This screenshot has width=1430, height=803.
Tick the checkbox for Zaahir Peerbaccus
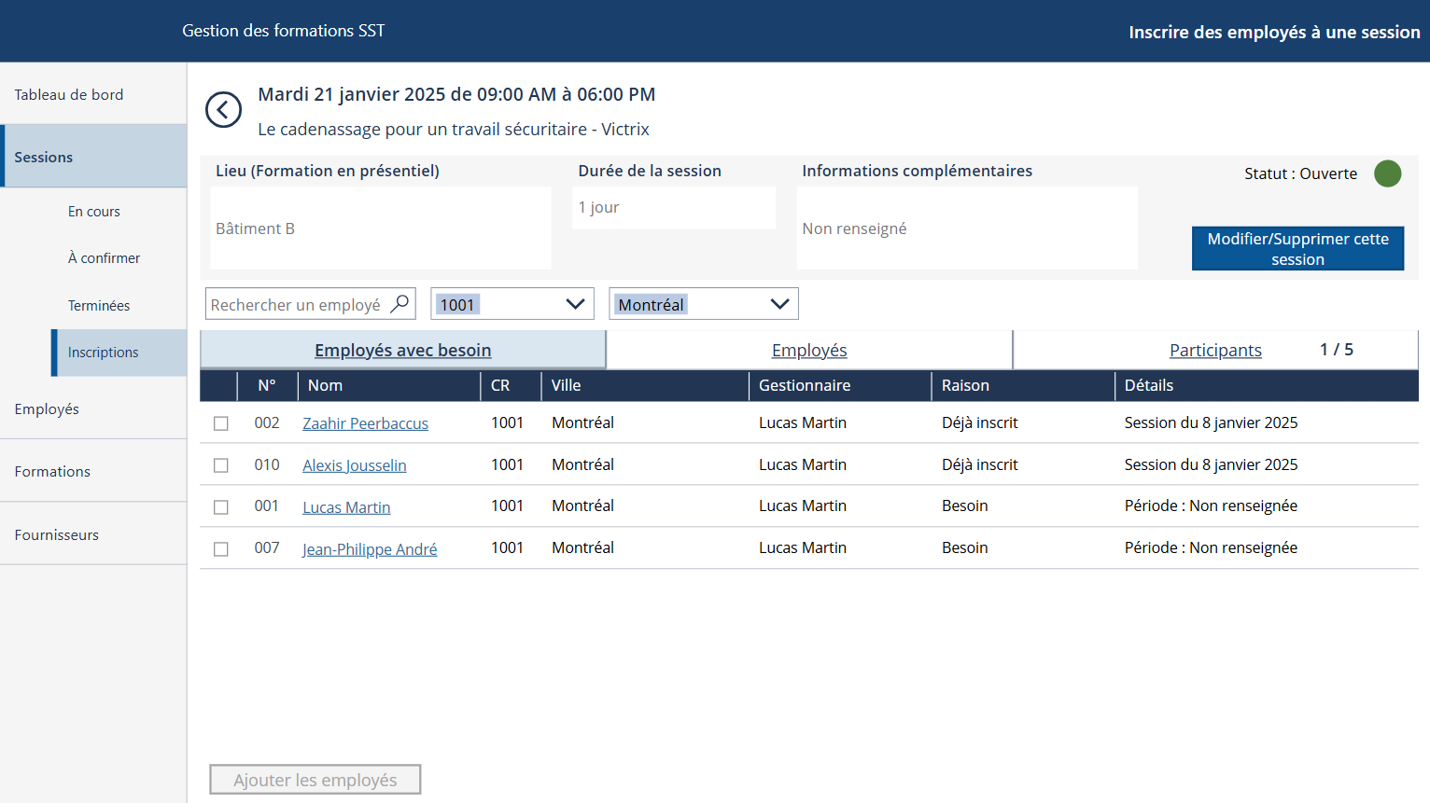(221, 423)
